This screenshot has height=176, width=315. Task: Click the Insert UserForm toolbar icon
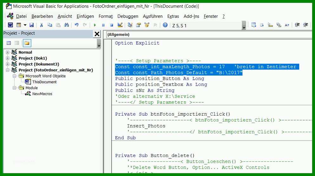tap(19, 25)
